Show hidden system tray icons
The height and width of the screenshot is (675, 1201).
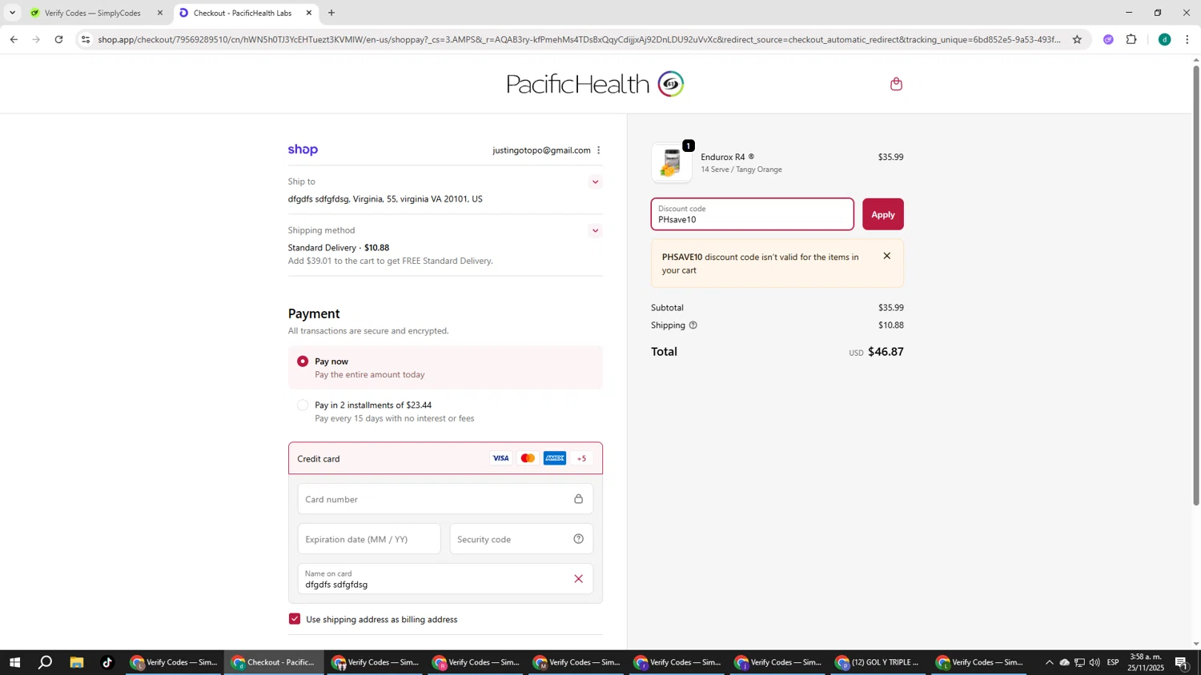(x=1049, y=662)
